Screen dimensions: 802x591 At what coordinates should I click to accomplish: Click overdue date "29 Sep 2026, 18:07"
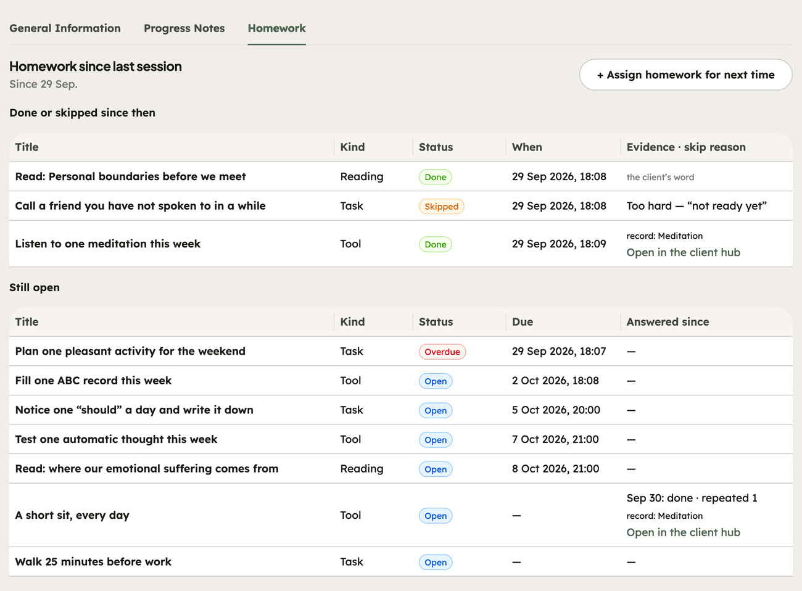(x=559, y=351)
